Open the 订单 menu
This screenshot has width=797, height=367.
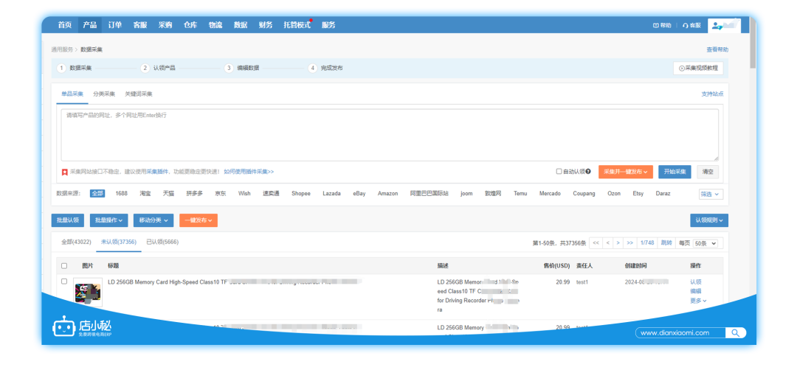click(x=115, y=25)
